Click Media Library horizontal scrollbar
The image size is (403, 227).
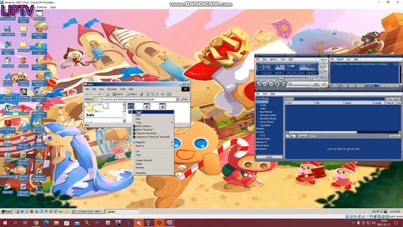(343, 132)
